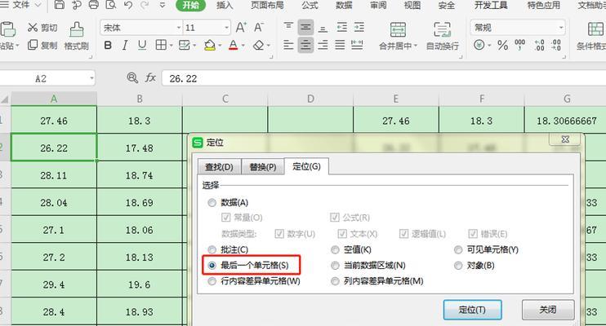The width and height of the screenshot is (606, 326).
Task: Click the Cut (剪切) scissors icon
Action: (x=33, y=28)
